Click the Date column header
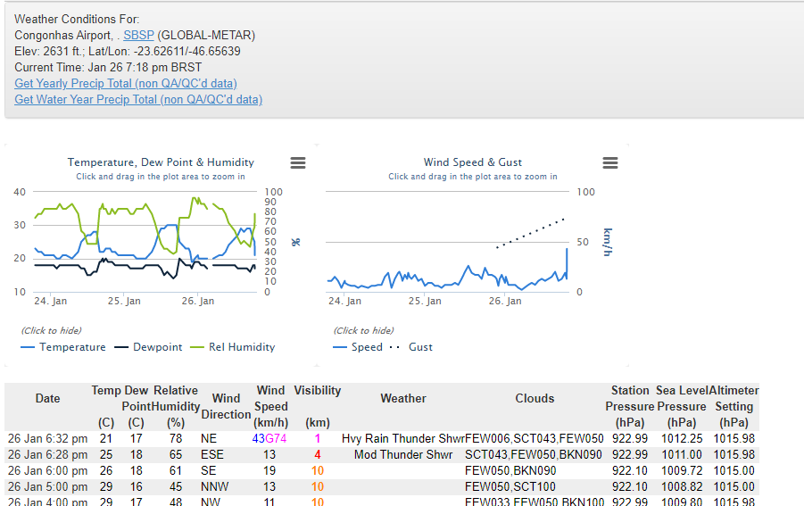This screenshot has width=804, height=506. 48,399
